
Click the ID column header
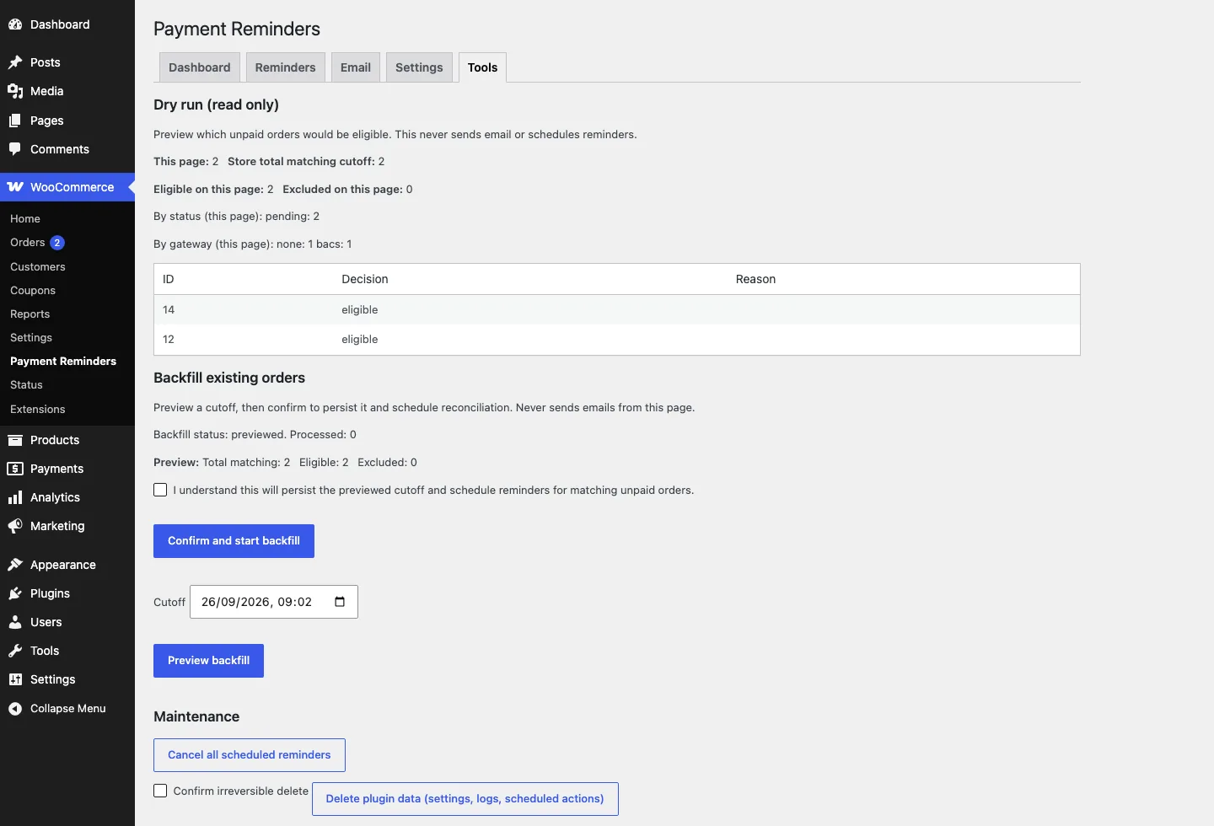click(169, 279)
